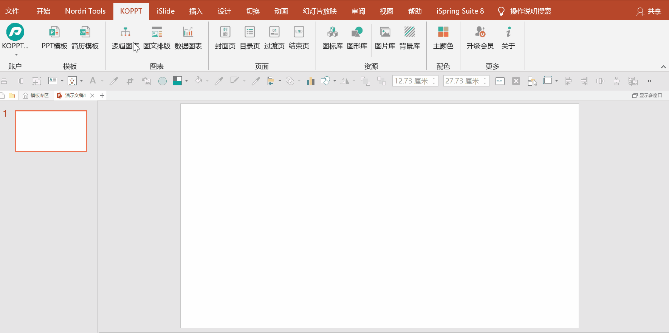Open the 简历模板 resume templates

point(85,38)
